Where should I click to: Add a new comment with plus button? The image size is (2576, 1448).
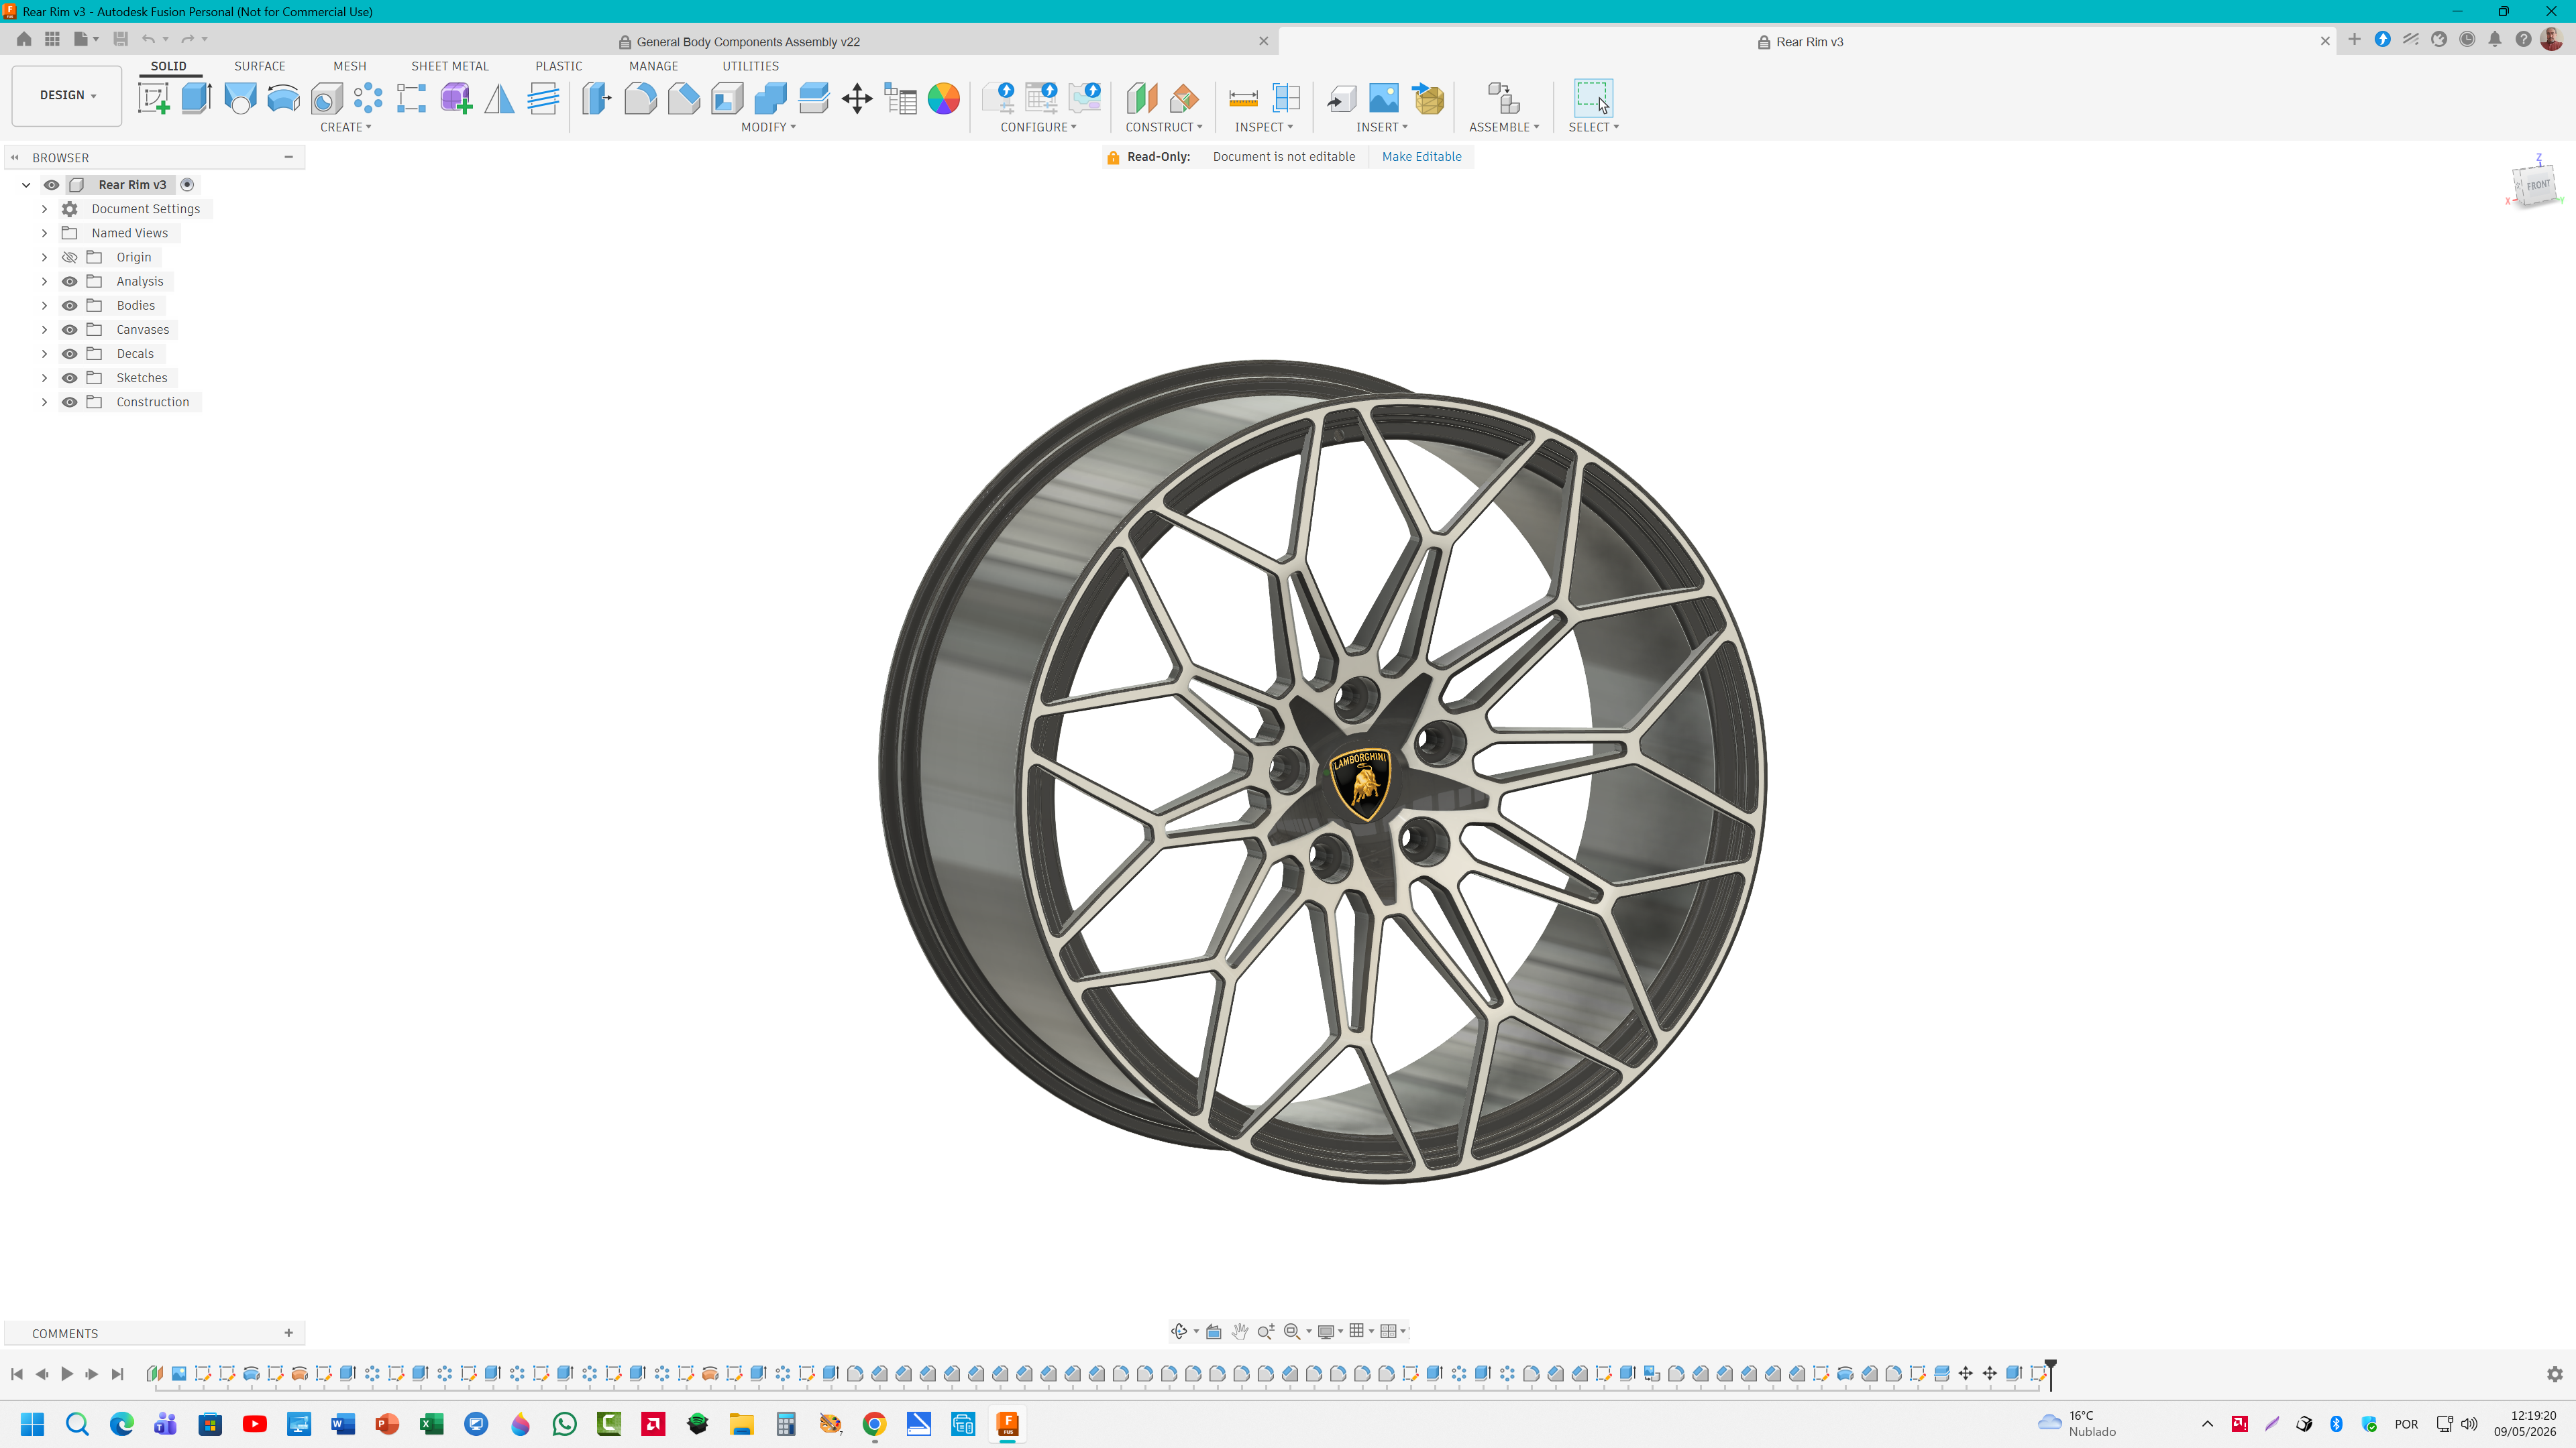(289, 1333)
